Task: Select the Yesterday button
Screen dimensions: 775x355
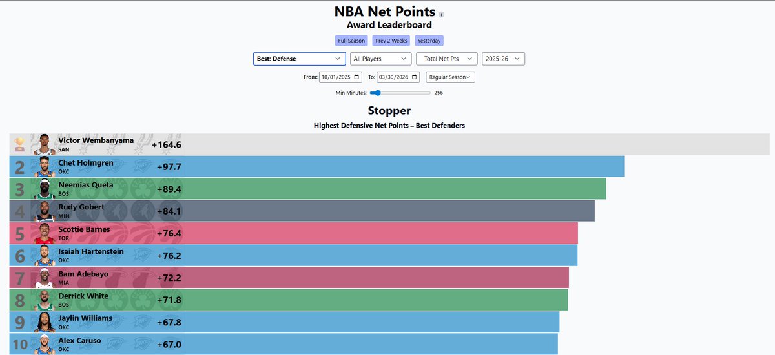Action: click(x=429, y=41)
